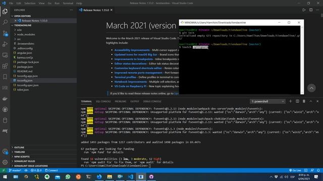This screenshot has height=181, width=323.
Task: Maximize terminal panel with up chevron
Action: [x=311, y=101]
